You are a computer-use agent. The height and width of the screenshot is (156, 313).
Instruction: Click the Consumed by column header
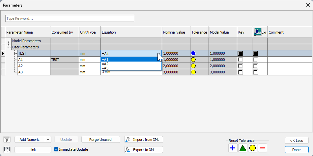pyautogui.click(x=65, y=32)
